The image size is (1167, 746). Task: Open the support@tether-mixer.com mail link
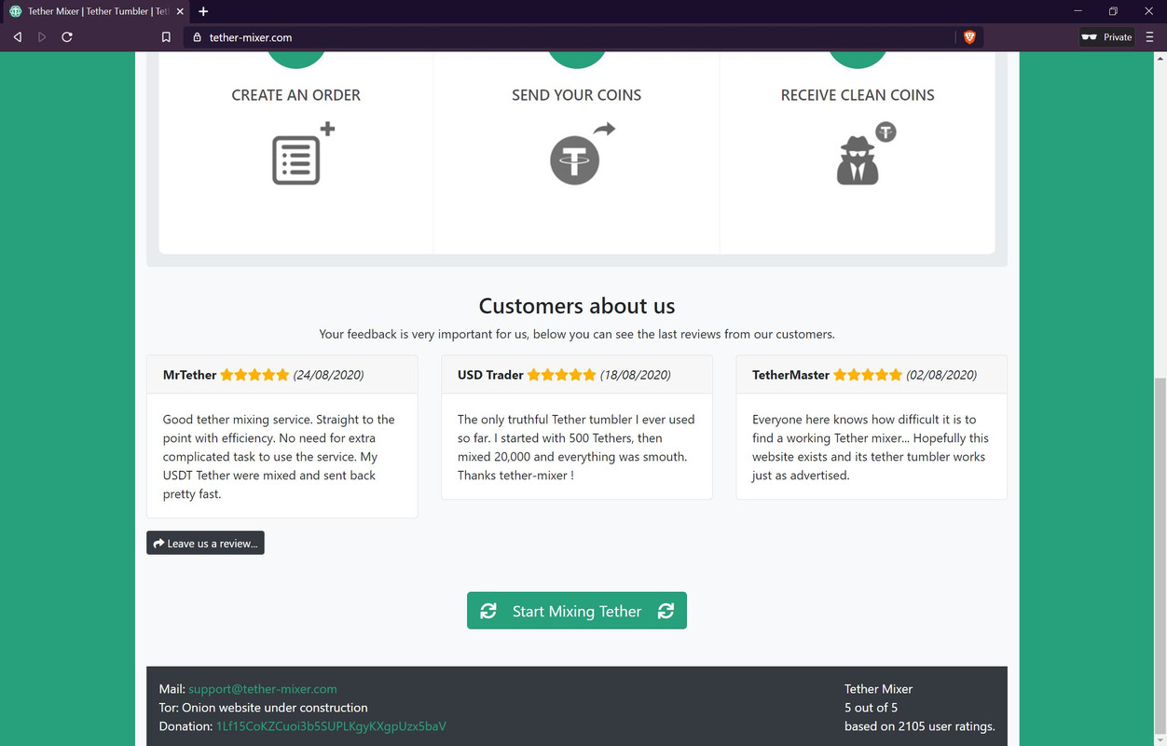pyautogui.click(x=263, y=689)
